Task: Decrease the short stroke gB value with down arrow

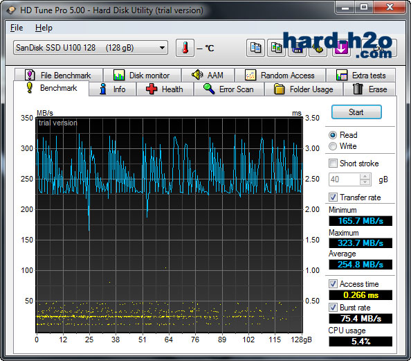Action: coord(365,182)
